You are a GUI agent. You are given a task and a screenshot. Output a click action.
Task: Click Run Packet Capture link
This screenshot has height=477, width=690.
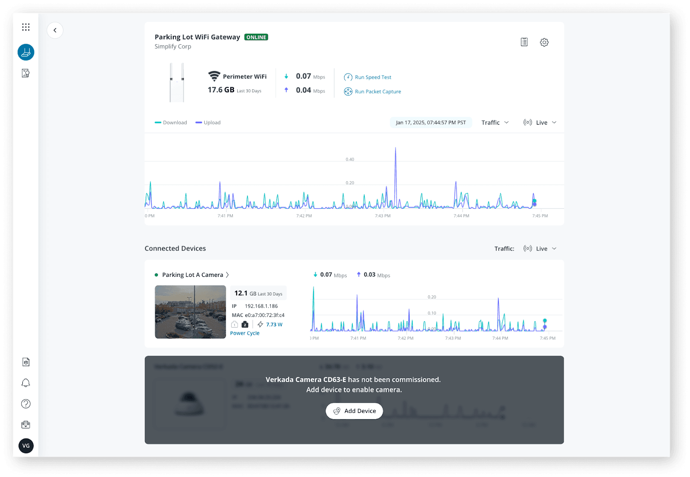377,91
